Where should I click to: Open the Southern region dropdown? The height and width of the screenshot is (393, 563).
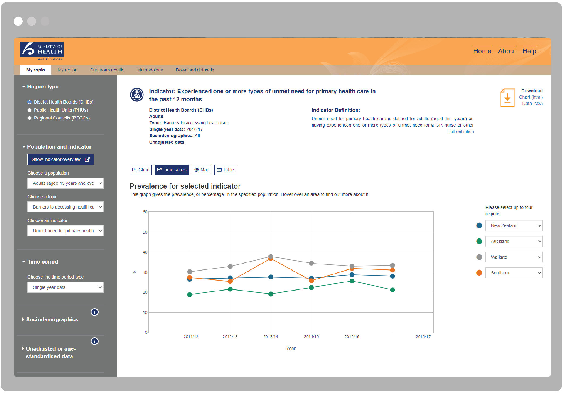coord(514,273)
